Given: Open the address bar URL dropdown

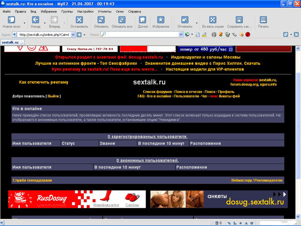Looking at the screenshot, I should point(72,35).
